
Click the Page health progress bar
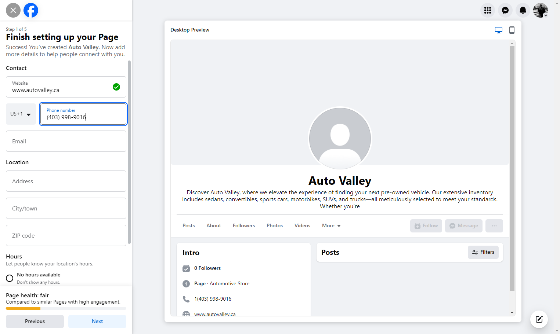(66, 308)
